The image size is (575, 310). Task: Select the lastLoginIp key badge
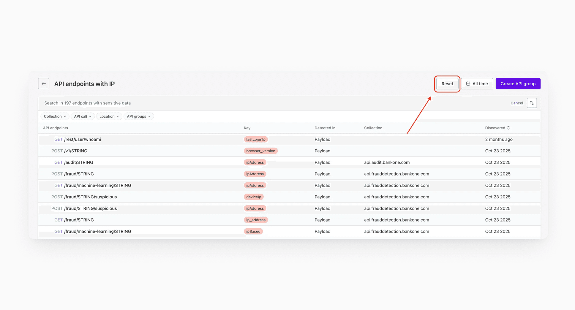tap(256, 139)
